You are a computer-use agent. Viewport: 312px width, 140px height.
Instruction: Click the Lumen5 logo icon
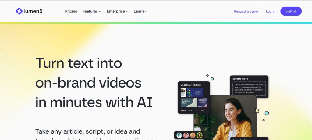tap(19, 11)
